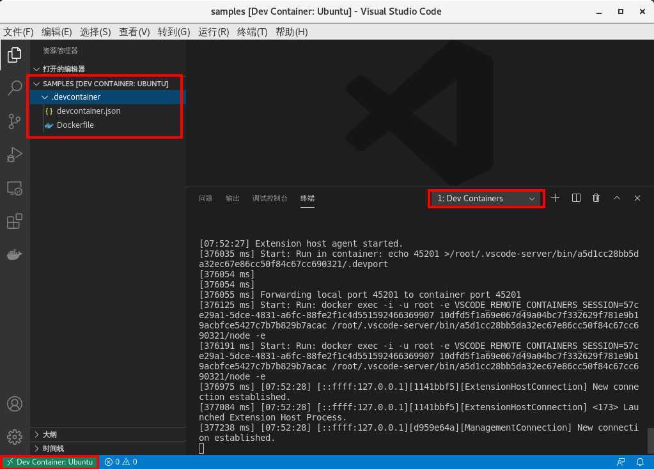Maximize the Visual Studio Code window
The image size is (654, 469).
[x=621, y=12]
